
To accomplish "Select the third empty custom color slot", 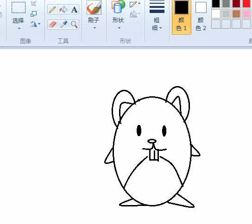I will coord(236,24).
